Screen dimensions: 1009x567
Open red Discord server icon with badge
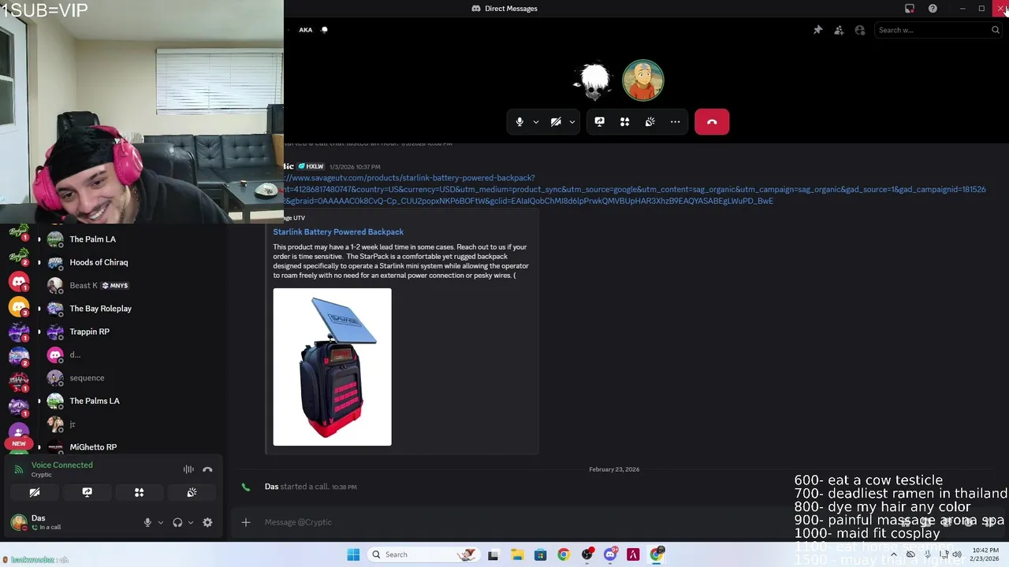coord(19,282)
